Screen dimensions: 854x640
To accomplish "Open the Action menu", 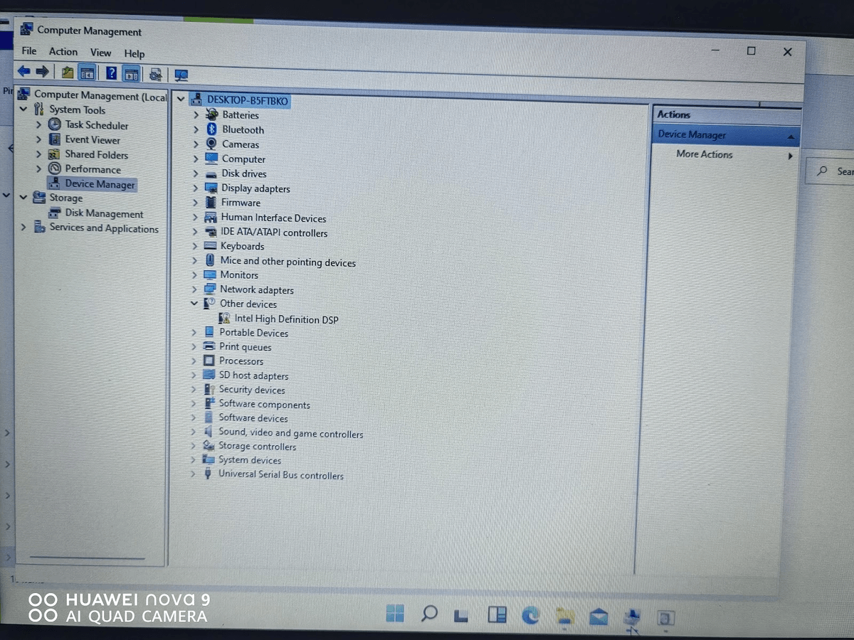I will click(63, 53).
